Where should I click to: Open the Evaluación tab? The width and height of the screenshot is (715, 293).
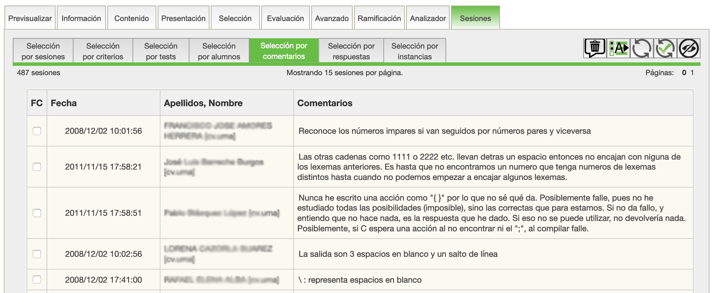pyautogui.click(x=285, y=18)
